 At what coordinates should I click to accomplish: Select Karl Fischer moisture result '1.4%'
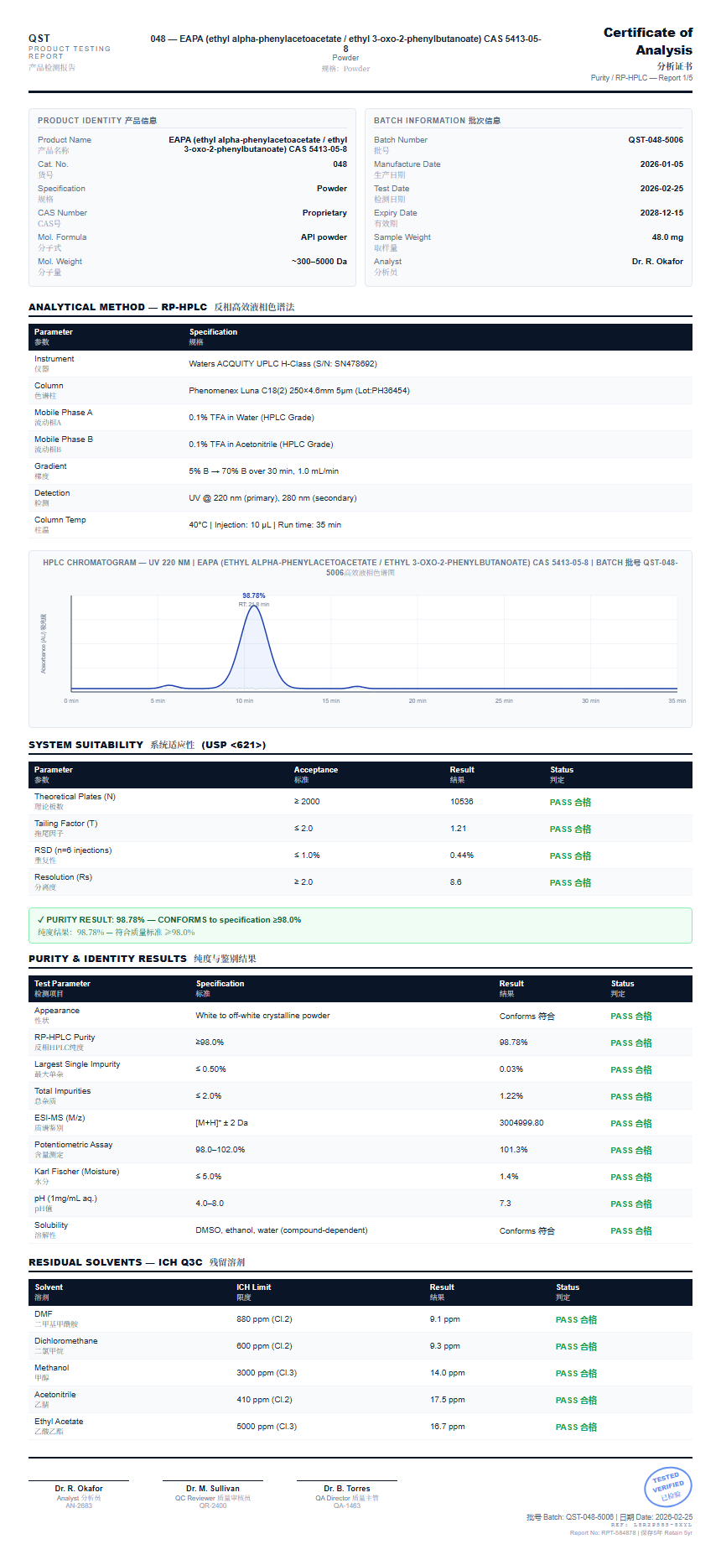tap(509, 1177)
